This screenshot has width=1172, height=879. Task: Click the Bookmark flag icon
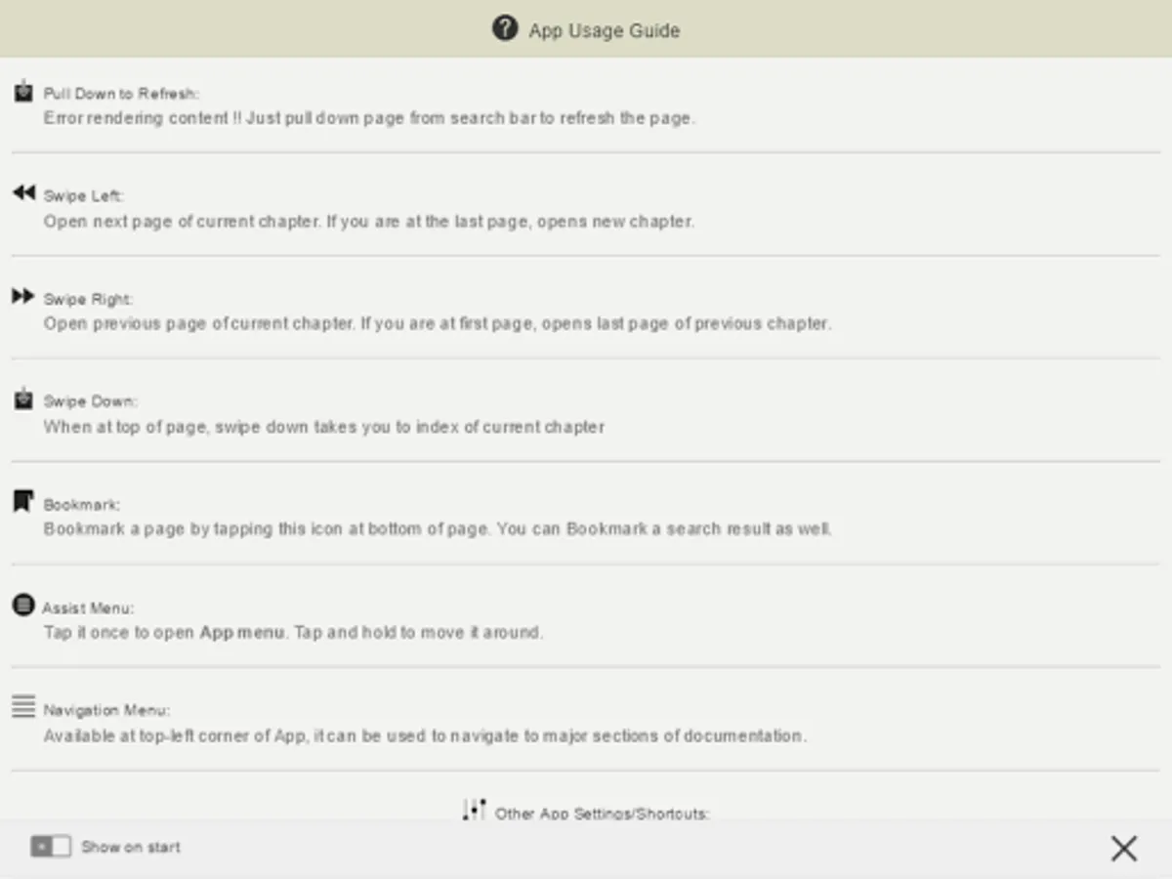23,501
